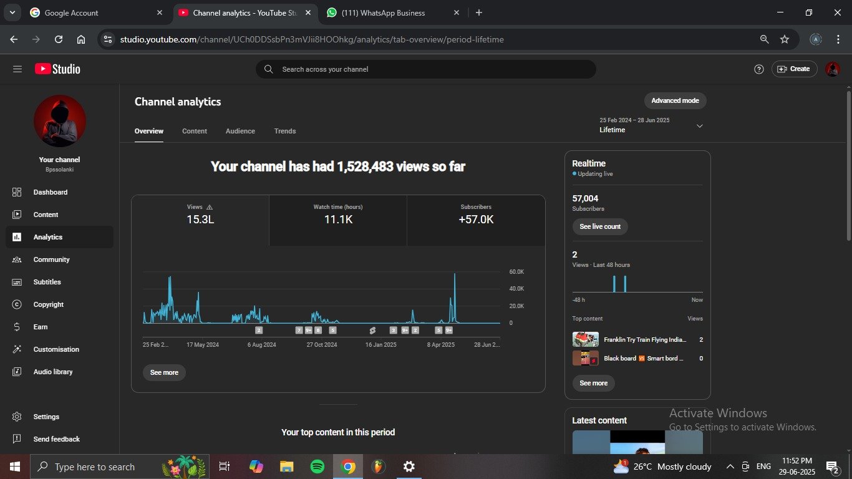
Task: Switch to the Trends analytics tab
Action: click(285, 131)
